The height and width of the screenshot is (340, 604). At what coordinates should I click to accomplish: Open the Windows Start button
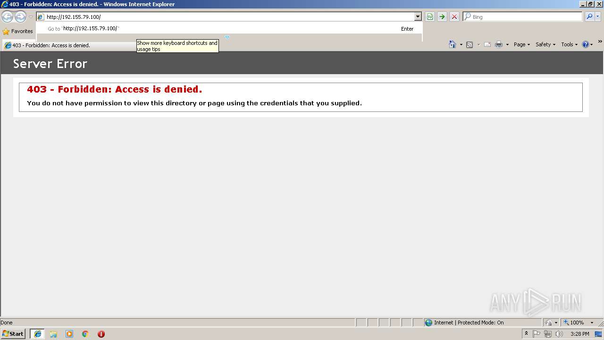point(13,334)
